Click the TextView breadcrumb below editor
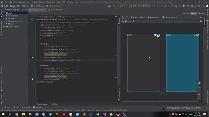This screenshot has height=117, width=209. click(54, 104)
